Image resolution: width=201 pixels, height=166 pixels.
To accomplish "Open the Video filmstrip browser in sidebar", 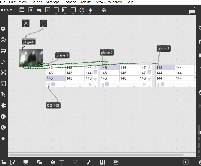I will point(3,51).
